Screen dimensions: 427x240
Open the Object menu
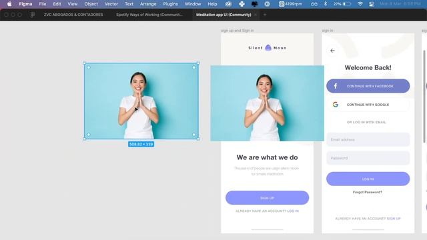point(91,4)
